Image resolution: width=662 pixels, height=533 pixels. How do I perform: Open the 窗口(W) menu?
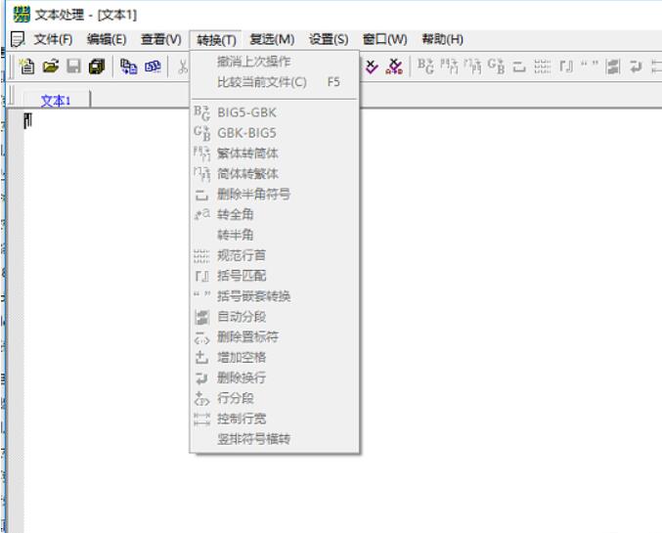click(384, 40)
